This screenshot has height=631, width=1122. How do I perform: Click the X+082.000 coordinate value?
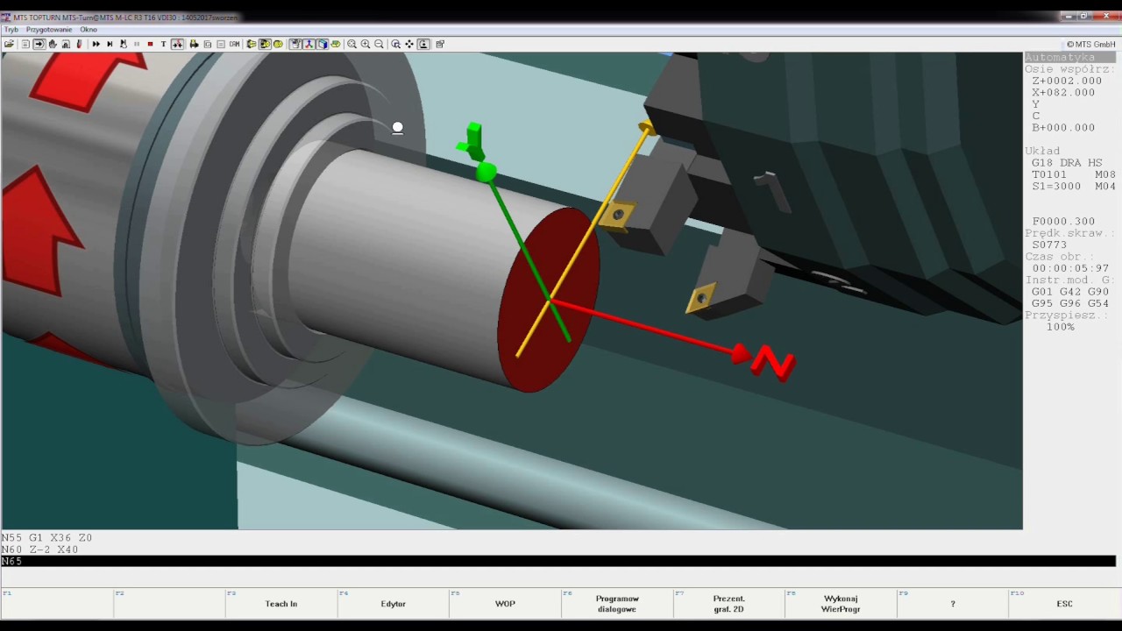coord(1063,92)
